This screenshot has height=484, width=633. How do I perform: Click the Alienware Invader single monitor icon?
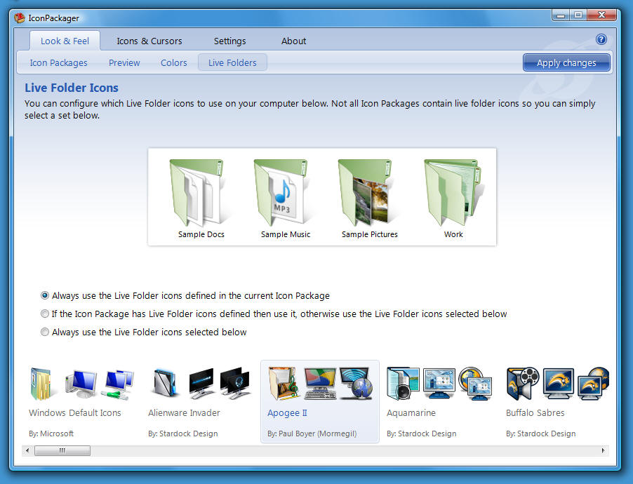201,384
